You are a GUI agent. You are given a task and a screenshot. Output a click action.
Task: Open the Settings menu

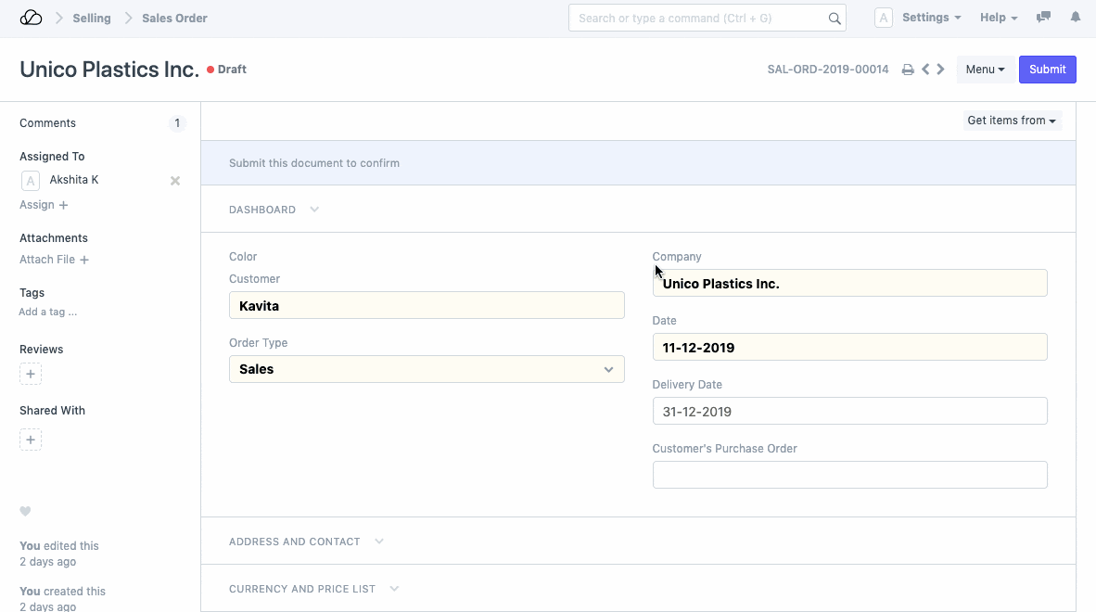pos(930,18)
